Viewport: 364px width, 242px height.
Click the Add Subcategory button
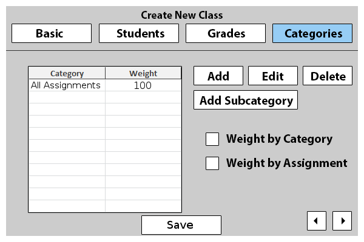click(x=246, y=100)
